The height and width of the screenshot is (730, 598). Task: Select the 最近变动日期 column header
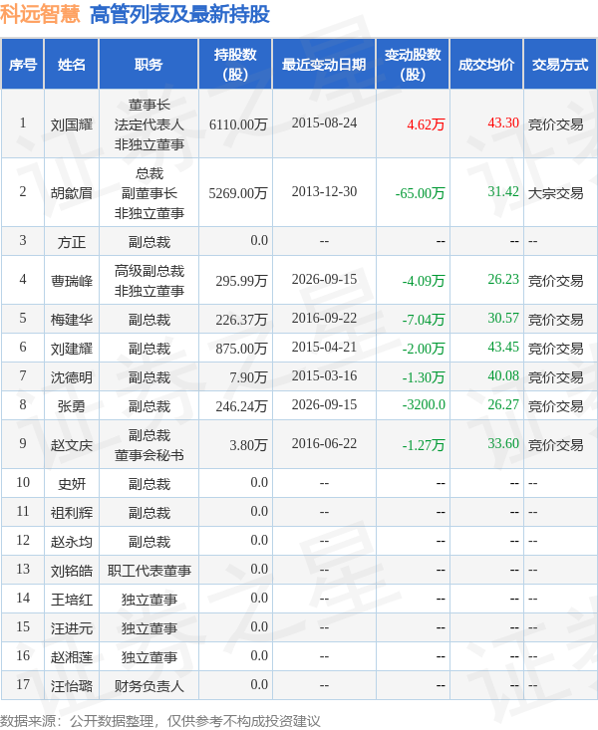[324, 65]
